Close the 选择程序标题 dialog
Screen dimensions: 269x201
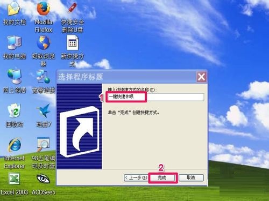point(201,77)
